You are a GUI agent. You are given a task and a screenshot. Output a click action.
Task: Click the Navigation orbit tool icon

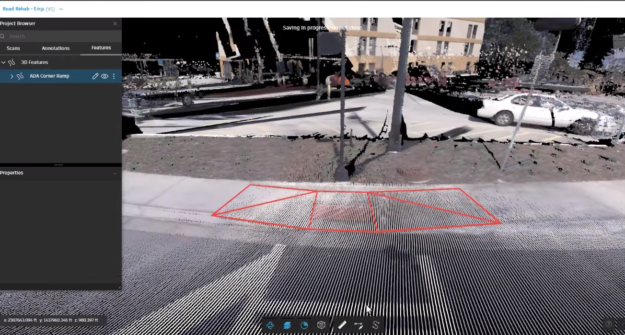270,325
